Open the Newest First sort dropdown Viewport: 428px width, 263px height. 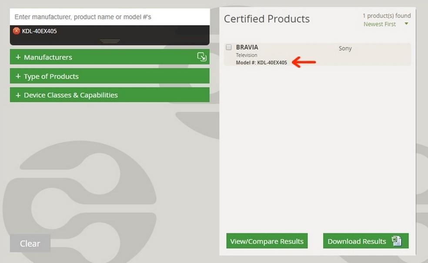(380, 24)
